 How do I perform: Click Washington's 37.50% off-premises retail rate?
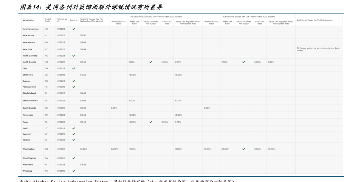pyautogui.click(x=225, y=149)
